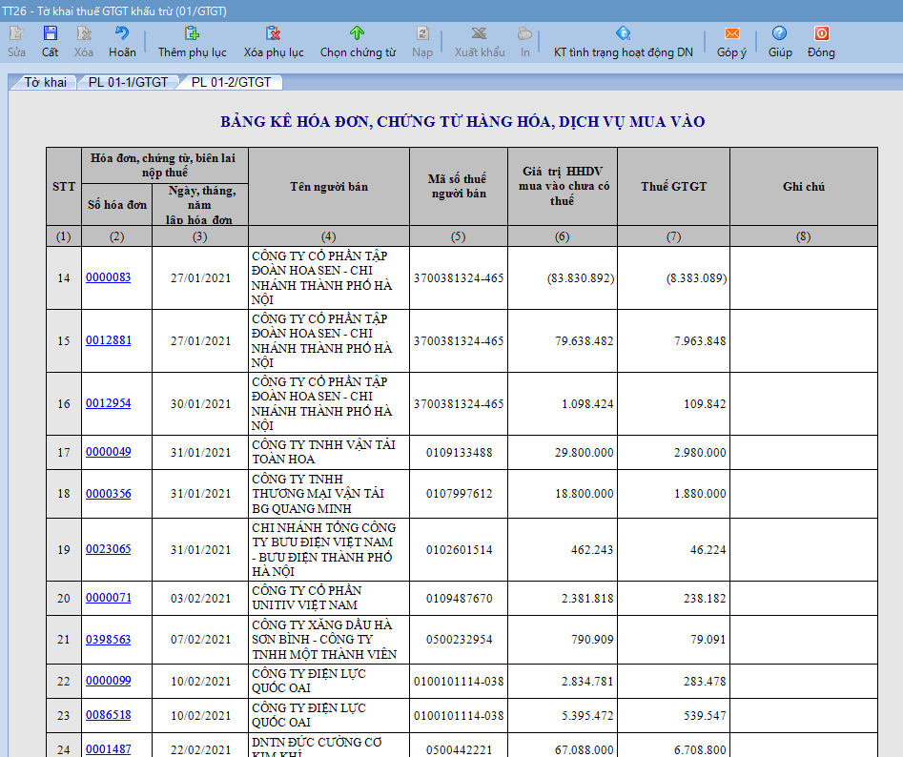Click the Ghi chú column header
Screen dimensions: 903x757
click(x=804, y=187)
